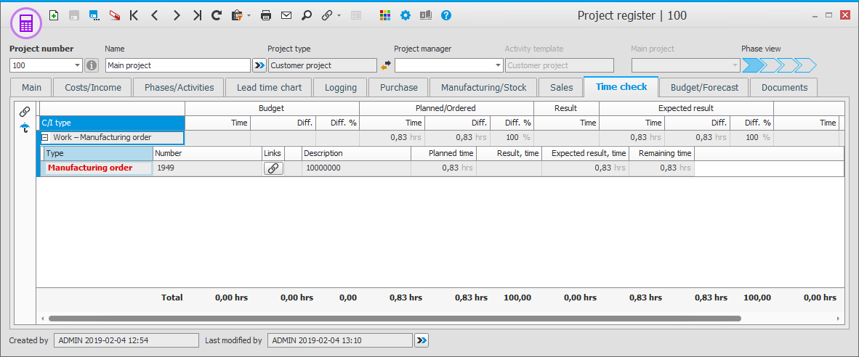The image size is (859, 357).
Task: Click the horizontal scrollbar thumb
Action: click(395, 319)
